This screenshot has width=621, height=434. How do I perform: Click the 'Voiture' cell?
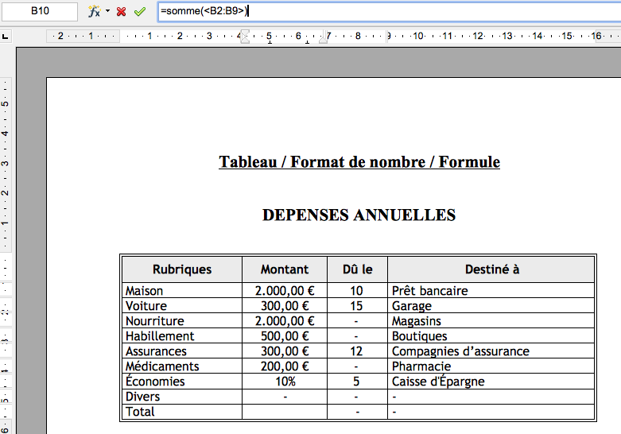tap(182, 306)
